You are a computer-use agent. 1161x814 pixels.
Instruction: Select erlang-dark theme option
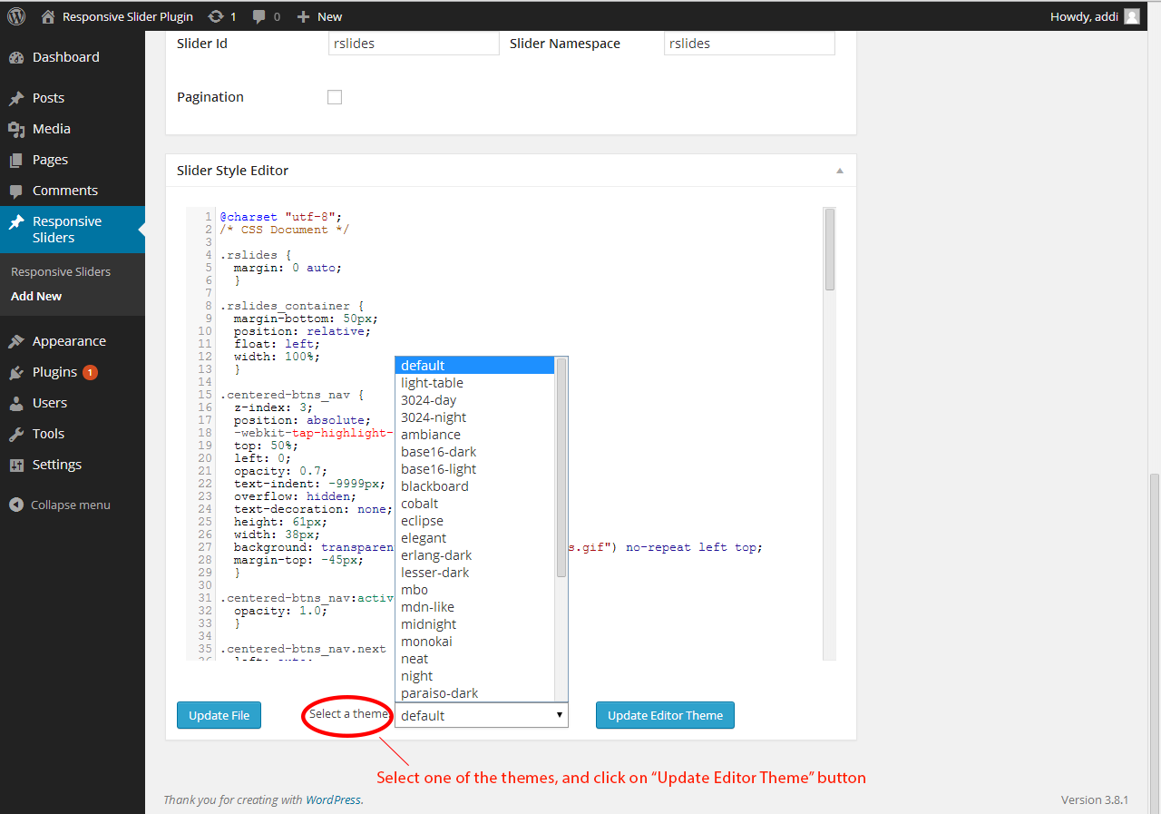[x=474, y=555]
